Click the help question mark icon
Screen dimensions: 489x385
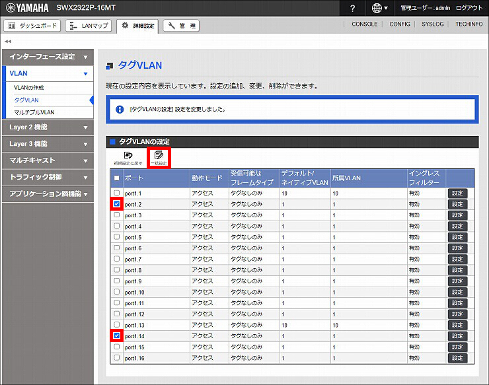pyautogui.click(x=352, y=8)
